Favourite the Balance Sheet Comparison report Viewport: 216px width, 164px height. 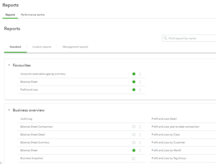click(134, 127)
